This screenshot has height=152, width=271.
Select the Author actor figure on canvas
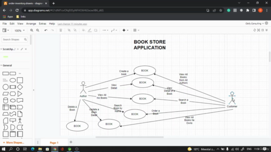tap(83, 88)
